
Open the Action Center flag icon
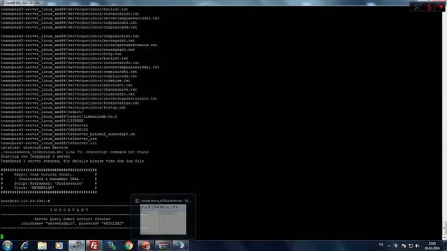[404, 245]
